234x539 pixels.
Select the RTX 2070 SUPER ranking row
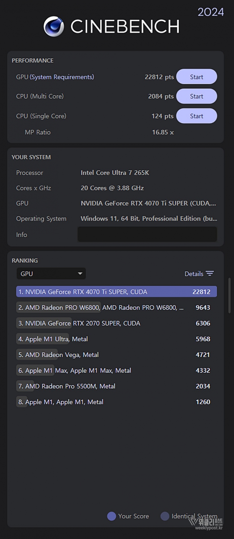point(116,323)
